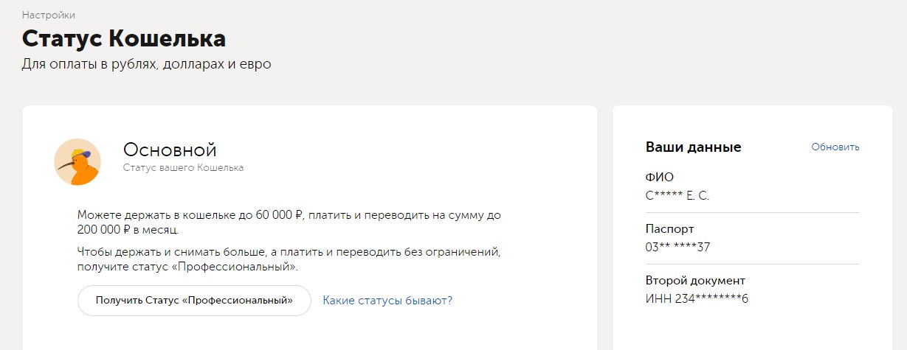Viewport: 907px width, 350px height.
Task: Click the text about 60 000 ₽ wallet limit
Action: 289,223
